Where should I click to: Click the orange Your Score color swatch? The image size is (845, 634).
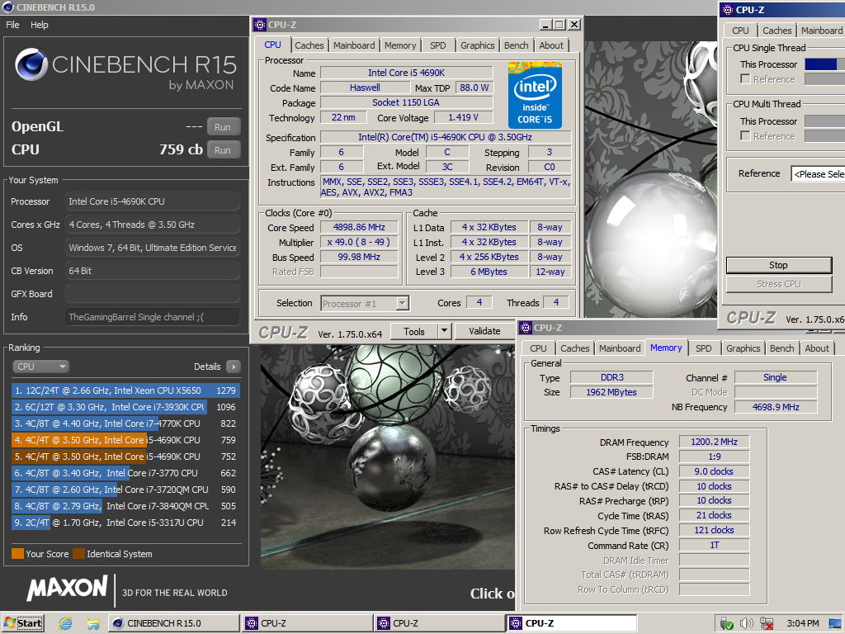coord(18,554)
